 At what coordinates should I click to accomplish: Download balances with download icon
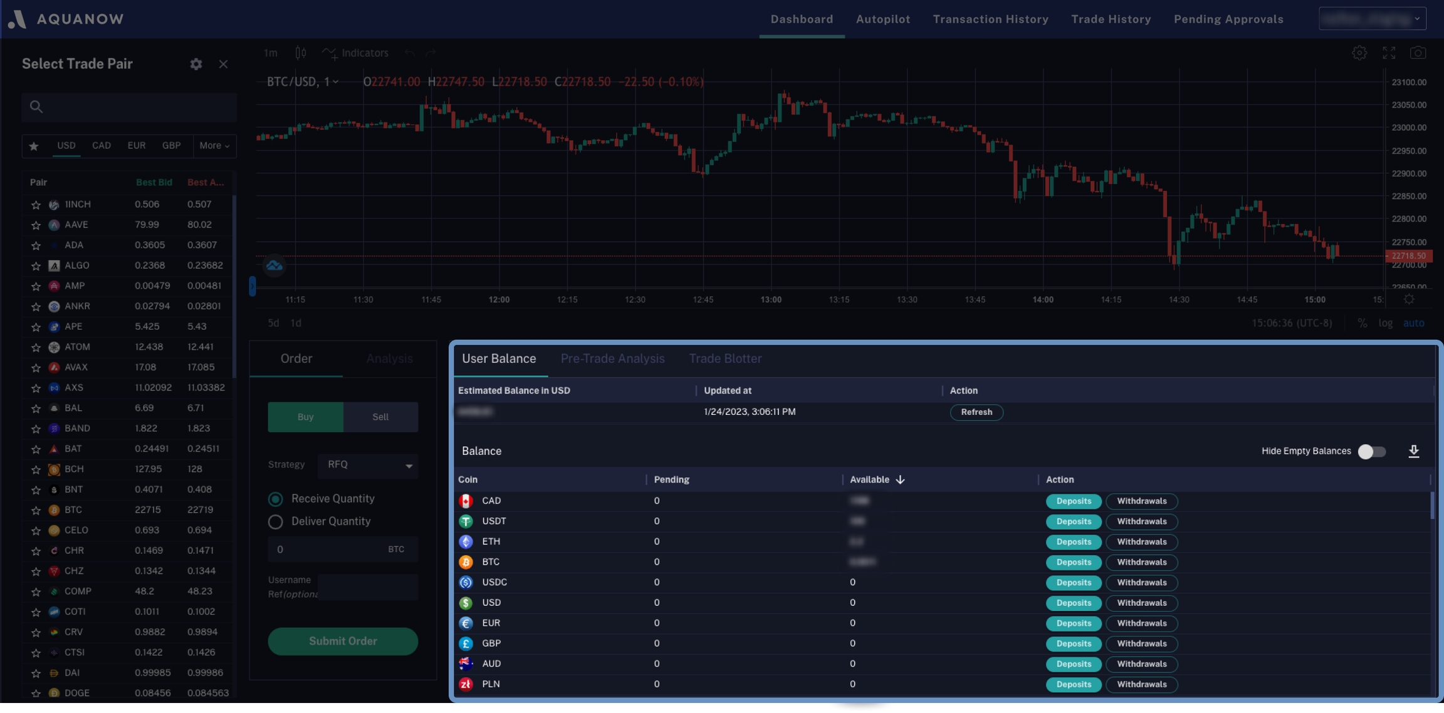tap(1413, 451)
